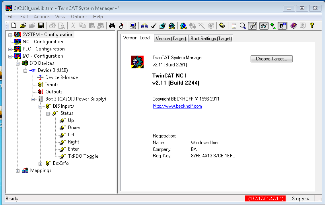Click the Open folder toolbar icon

pyautogui.click(x=23, y=26)
